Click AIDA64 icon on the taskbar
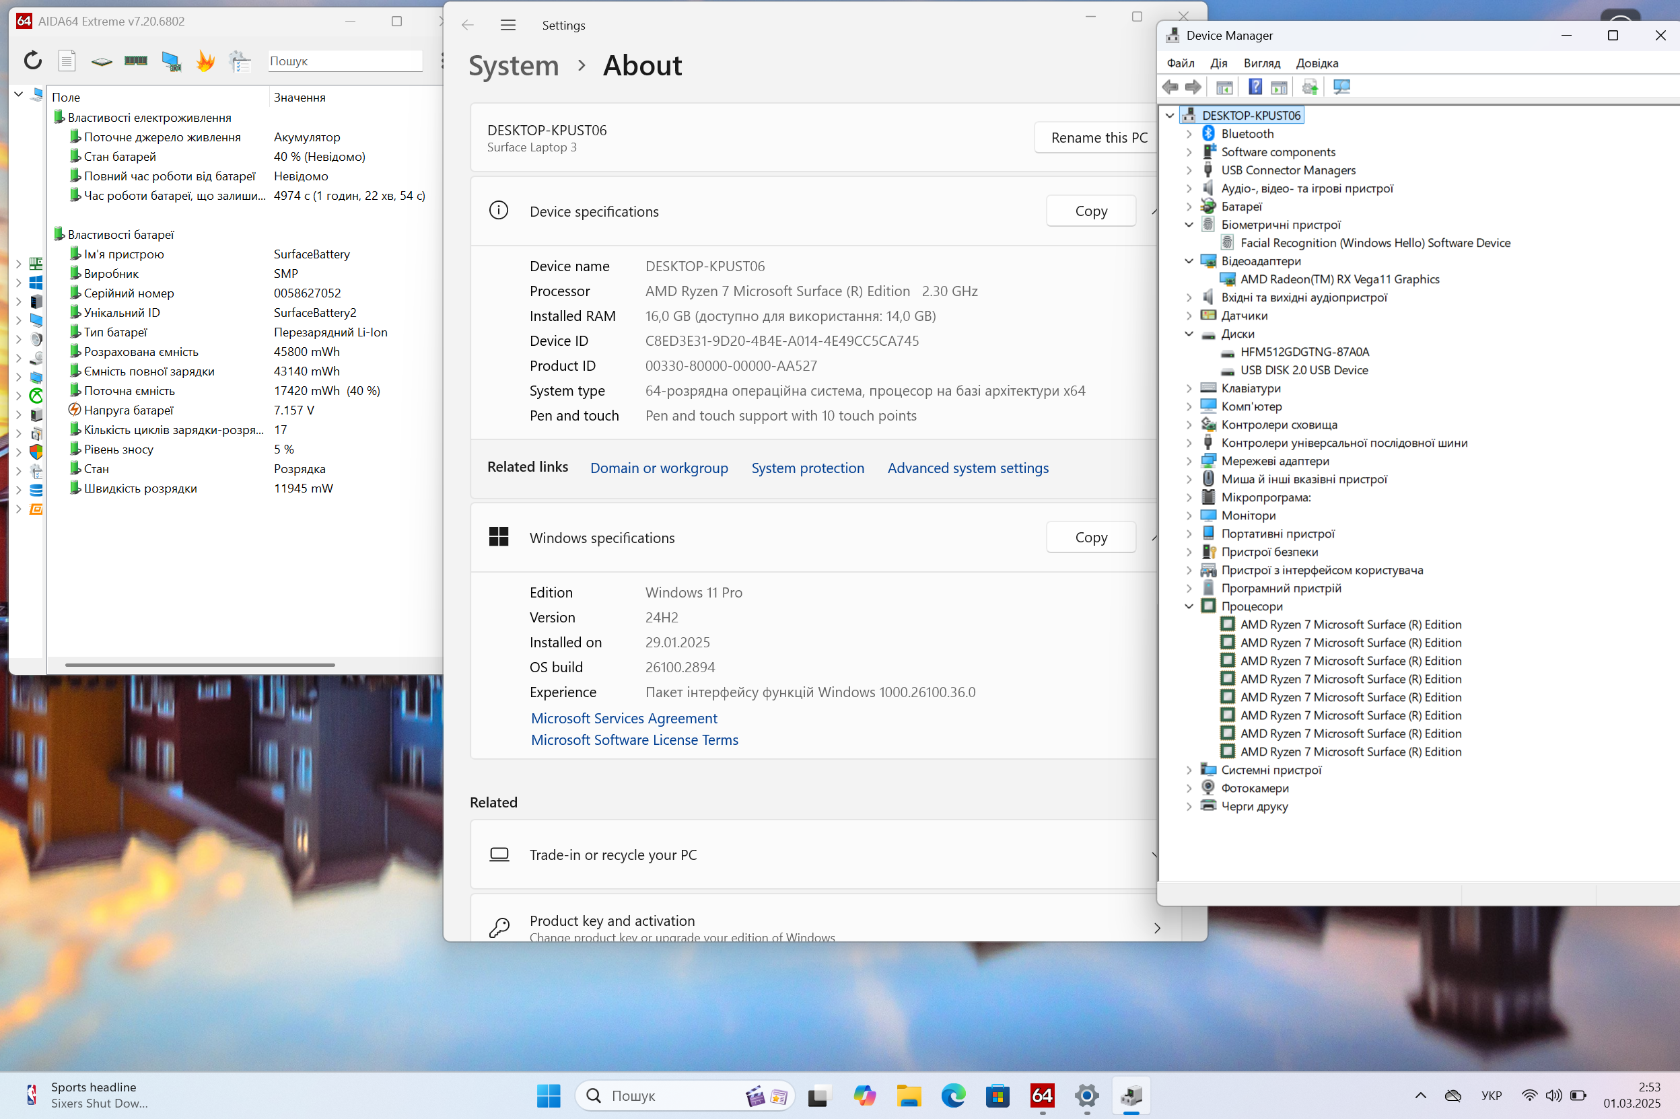1680x1119 pixels. click(1042, 1095)
